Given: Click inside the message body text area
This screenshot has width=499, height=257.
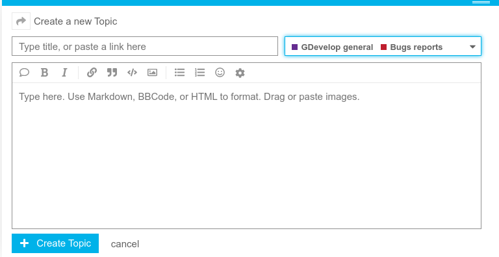Looking at the screenshot, I should pos(247,156).
